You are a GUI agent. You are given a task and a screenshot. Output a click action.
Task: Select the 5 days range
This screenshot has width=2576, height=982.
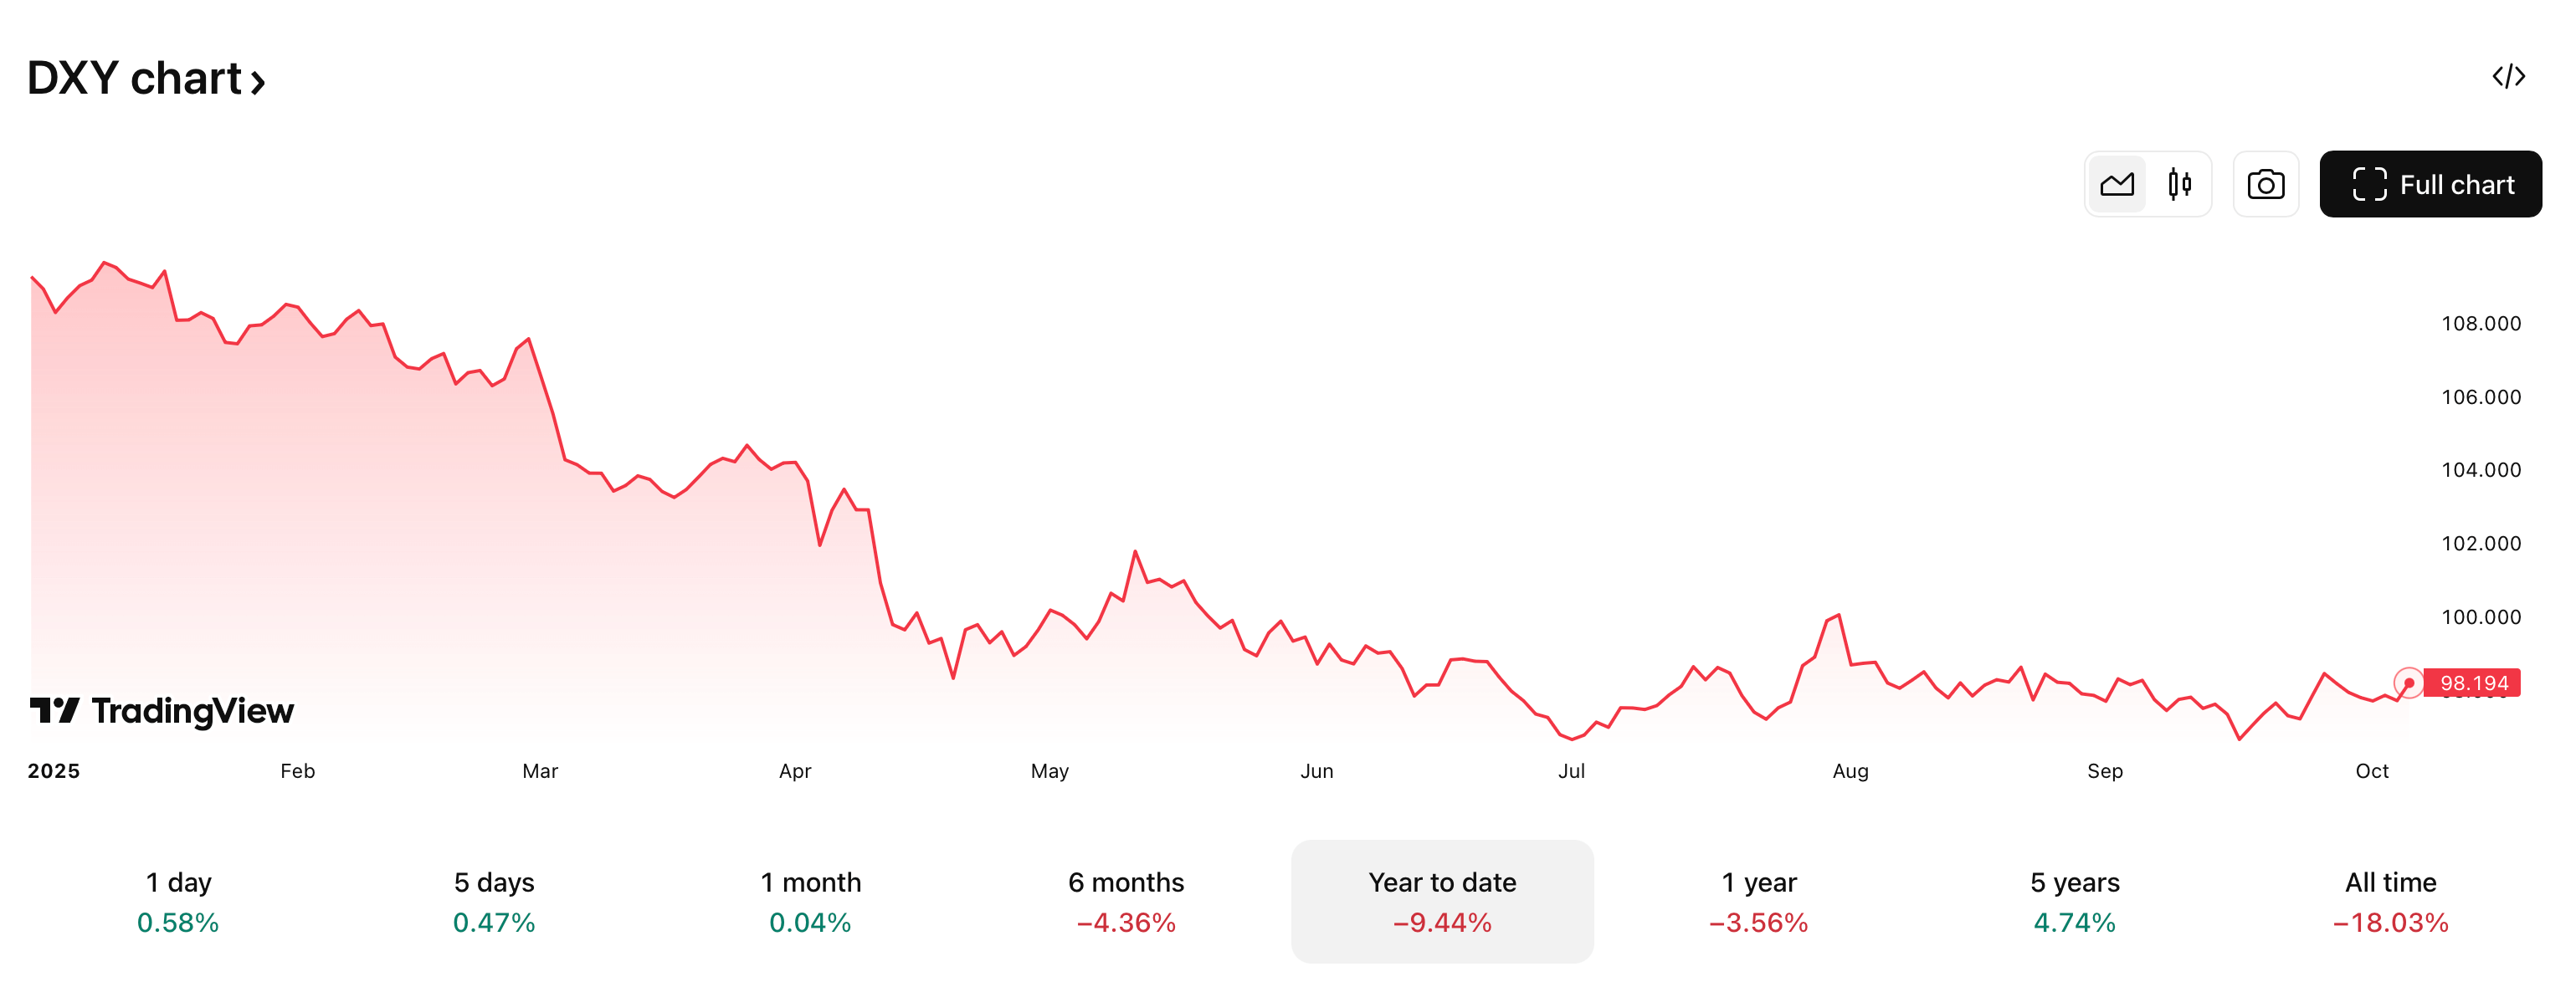point(494,901)
